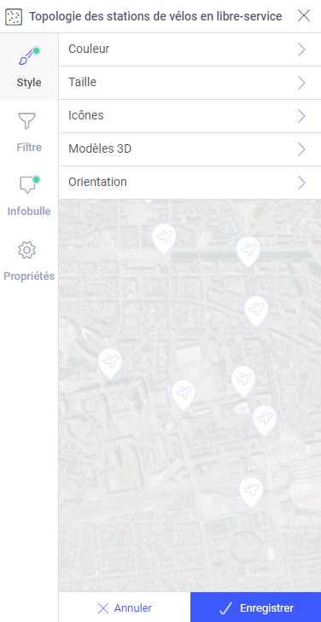This screenshot has width=321, height=622.
Task: Switch to the Filtre tab
Action: (x=29, y=132)
